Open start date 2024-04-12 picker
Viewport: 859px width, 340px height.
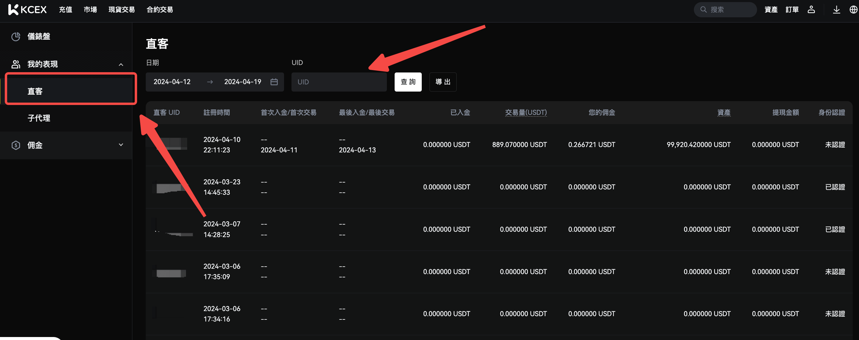click(x=172, y=82)
